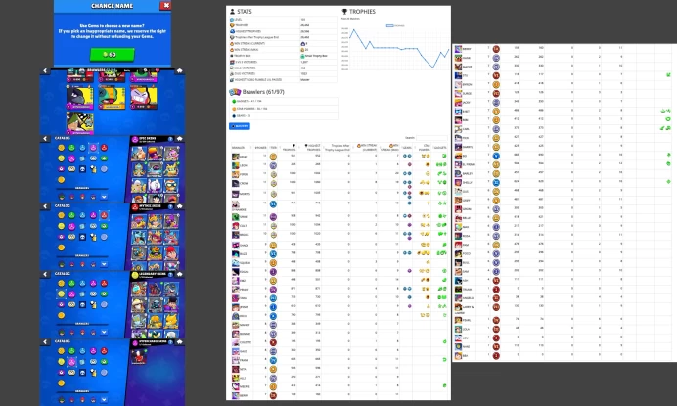Open red-cap skin in Mythic Skins grid
The width and height of the screenshot is (677, 406).
click(171, 252)
